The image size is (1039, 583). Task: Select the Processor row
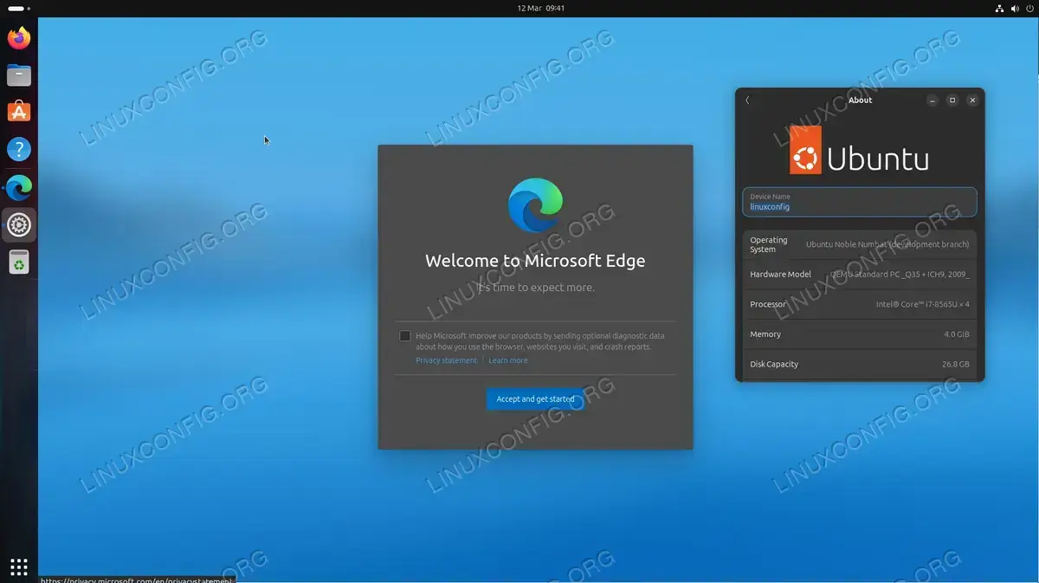click(860, 304)
